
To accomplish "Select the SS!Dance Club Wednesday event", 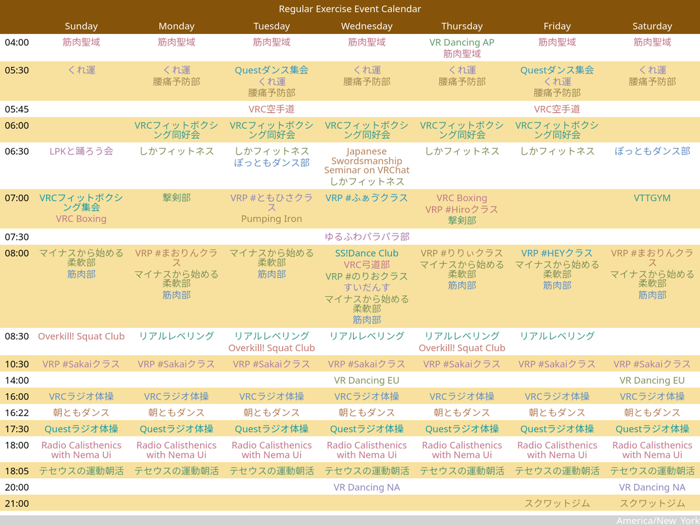I will (x=366, y=253).
